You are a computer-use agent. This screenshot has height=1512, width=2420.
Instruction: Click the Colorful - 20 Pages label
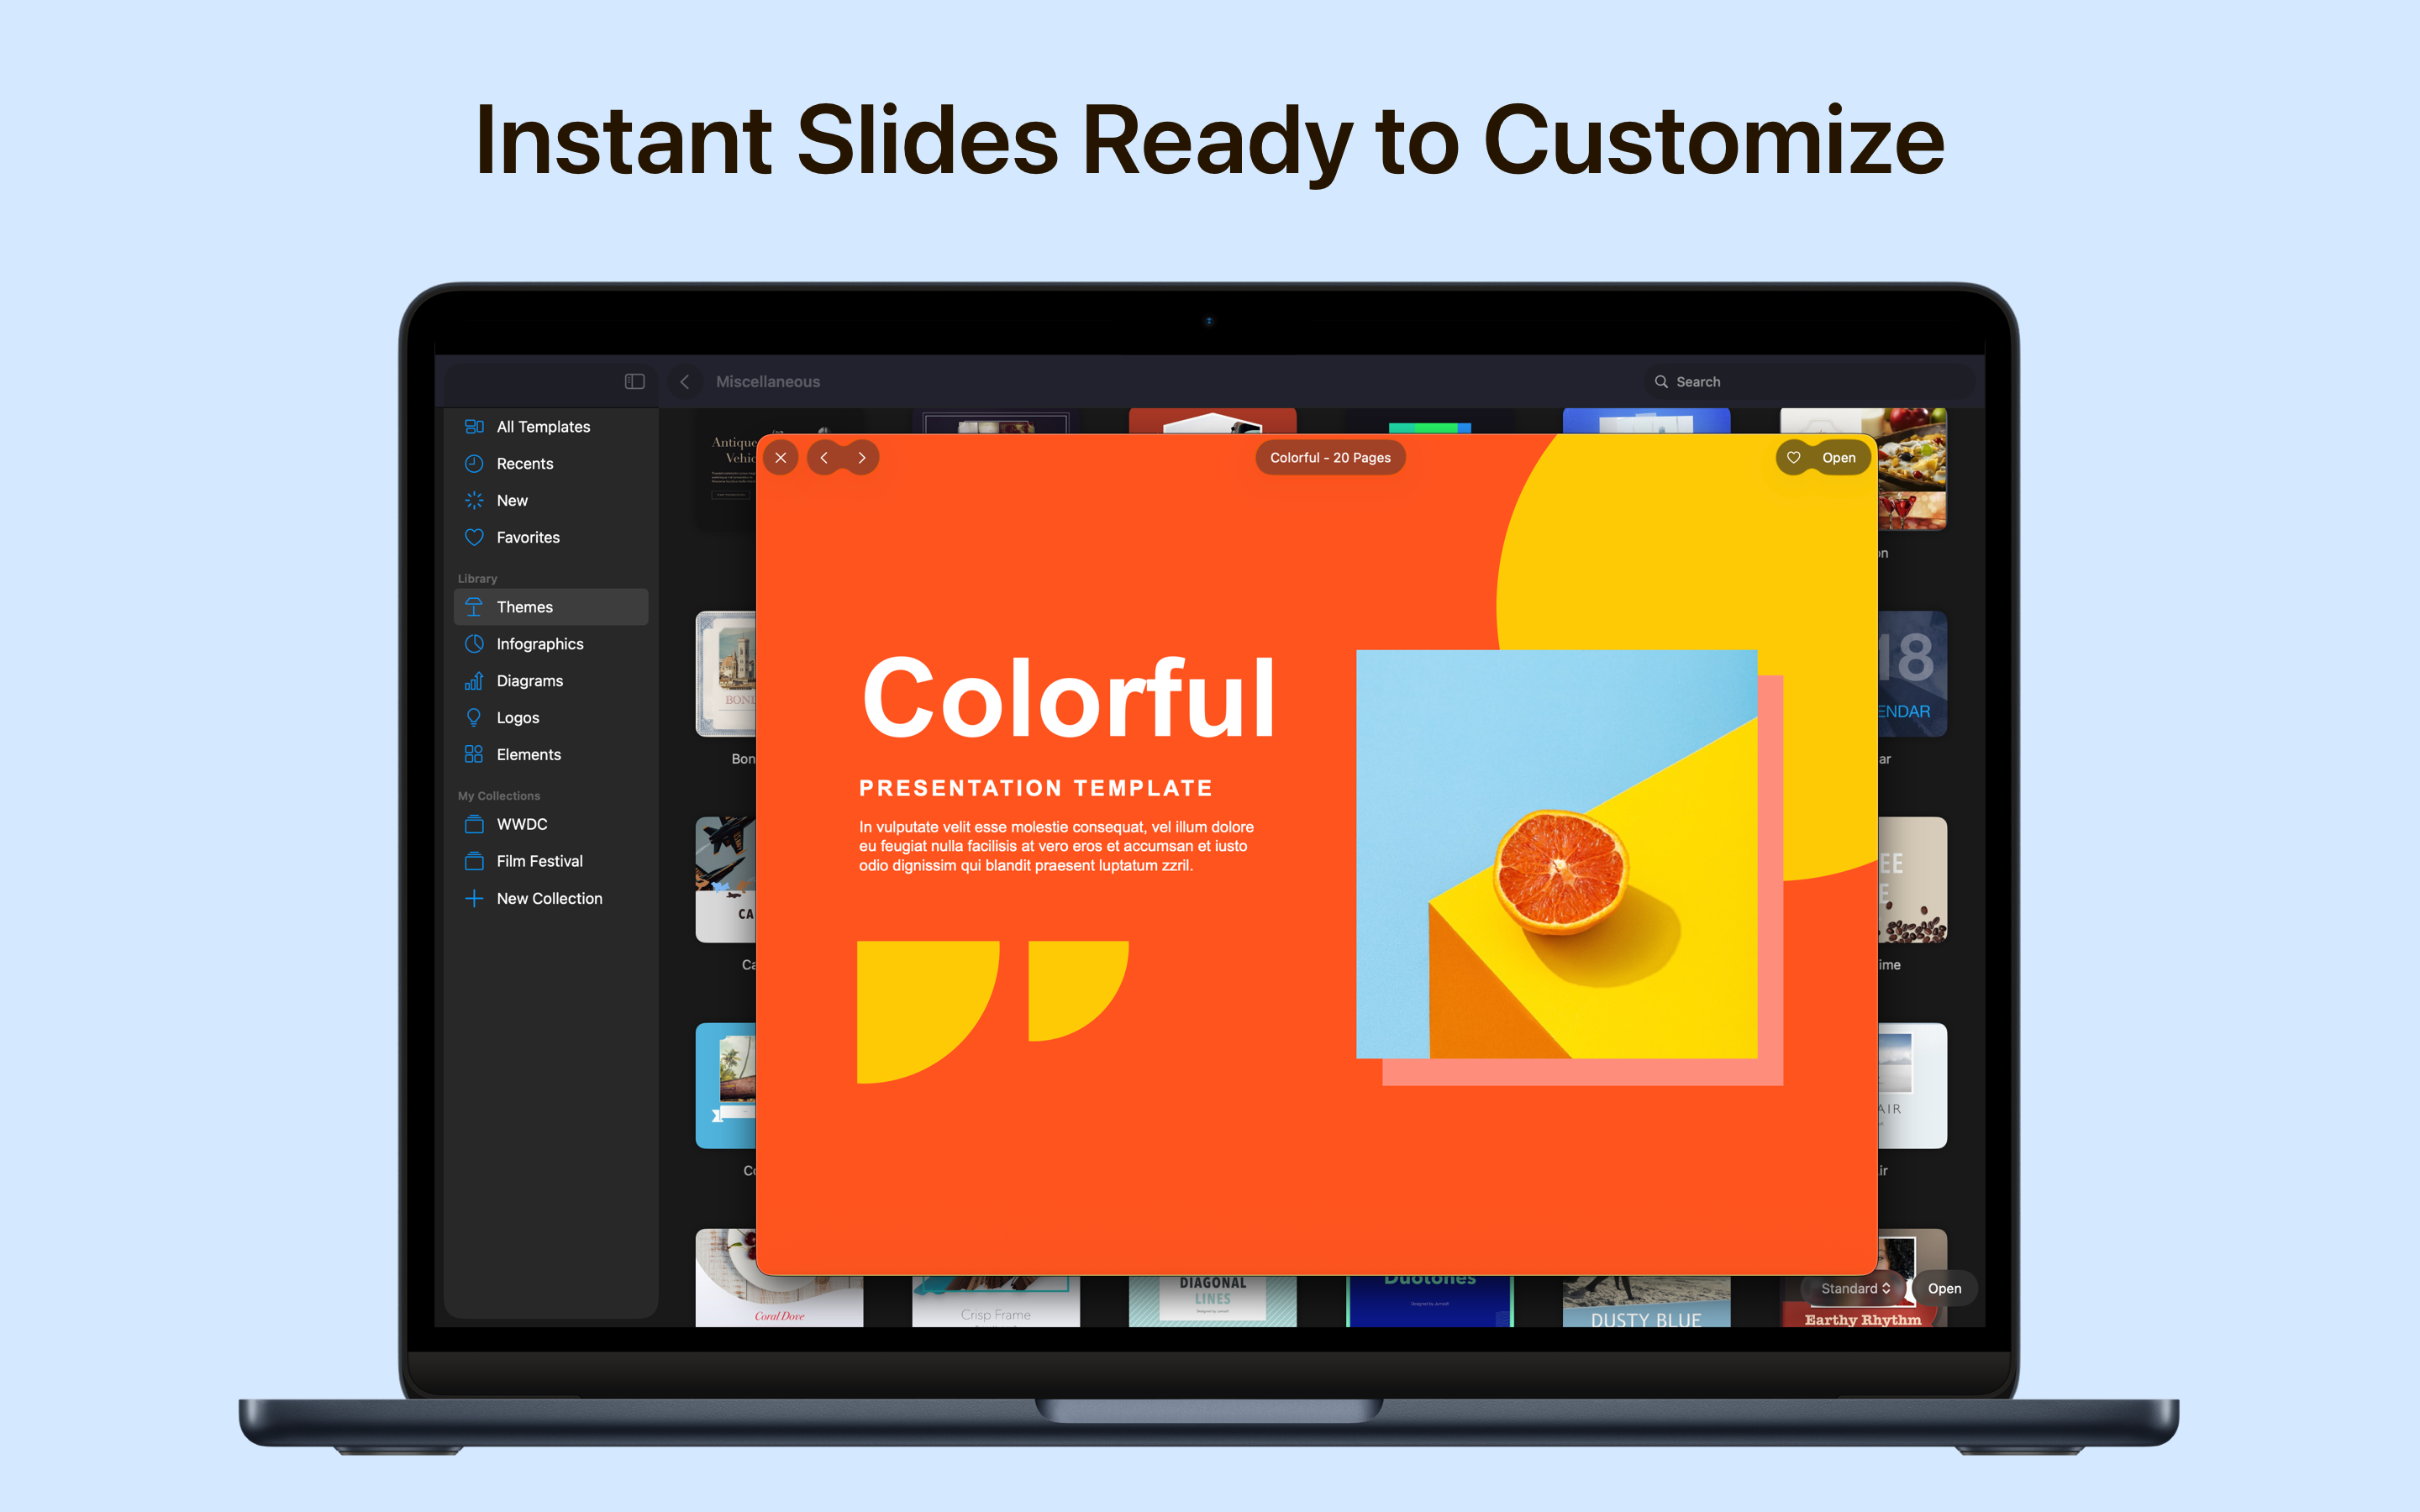tap(1330, 457)
